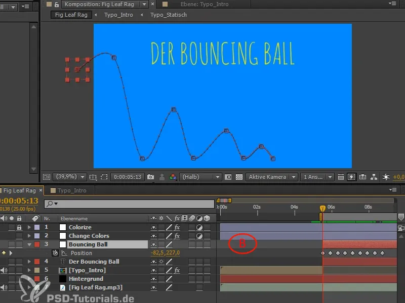Open the grid and guides options icon
The image size is (405, 303).
point(93,177)
